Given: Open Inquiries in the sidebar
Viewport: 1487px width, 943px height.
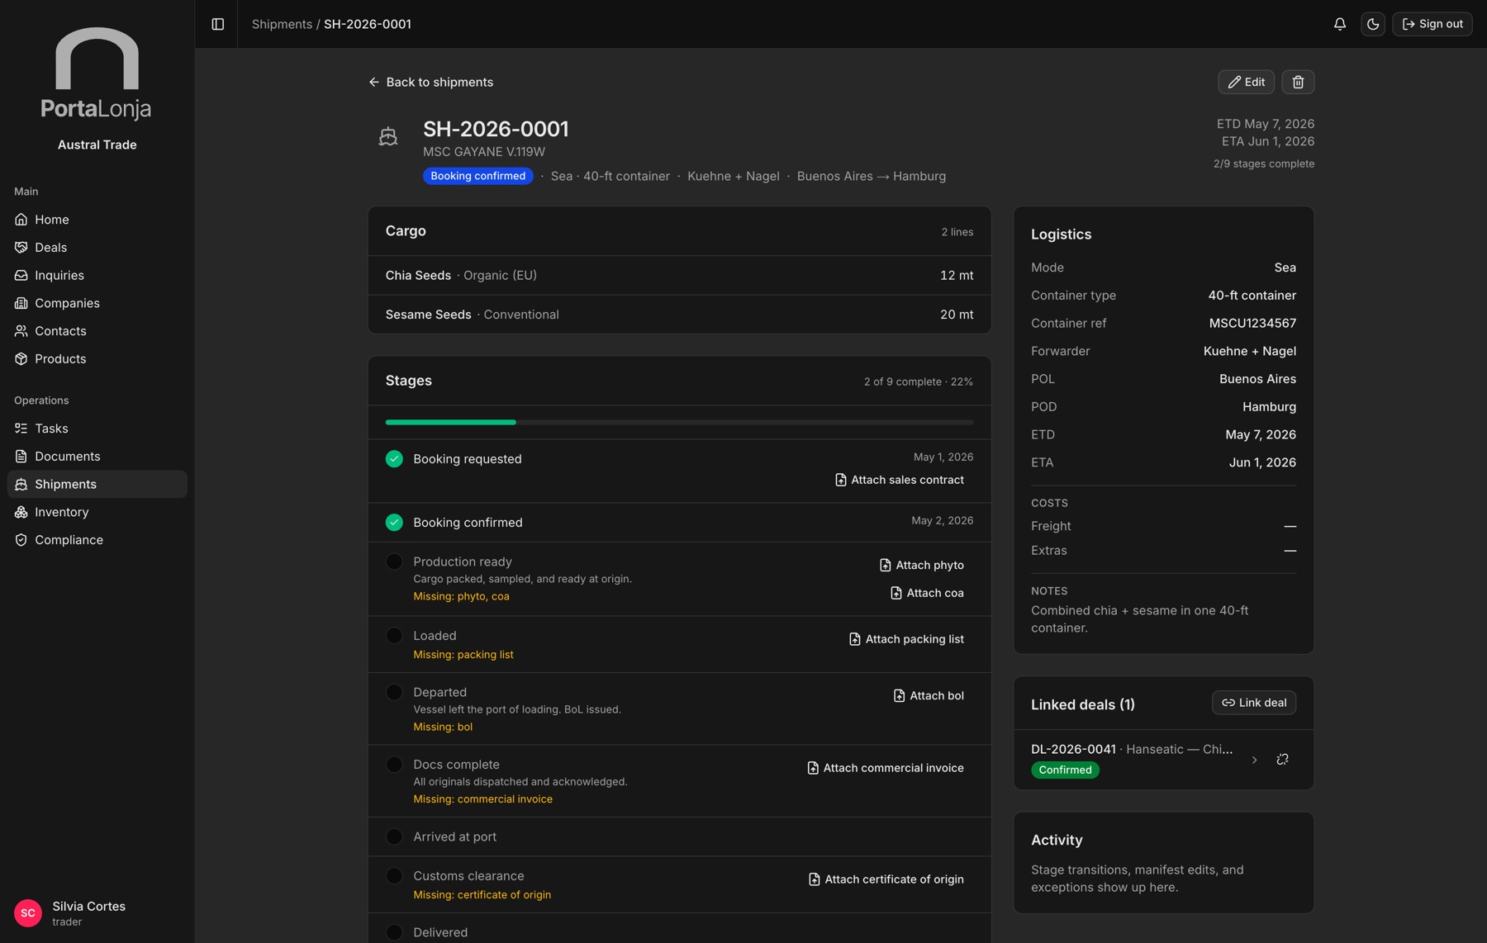Looking at the screenshot, I should (97, 275).
